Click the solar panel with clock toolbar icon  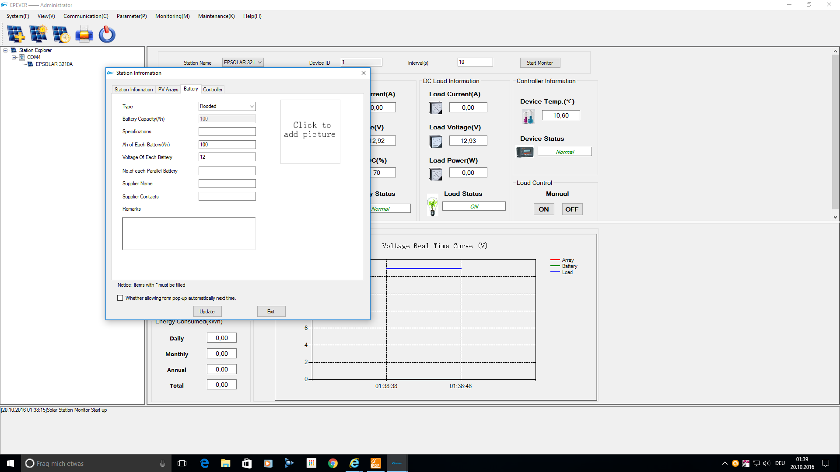point(61,34)
